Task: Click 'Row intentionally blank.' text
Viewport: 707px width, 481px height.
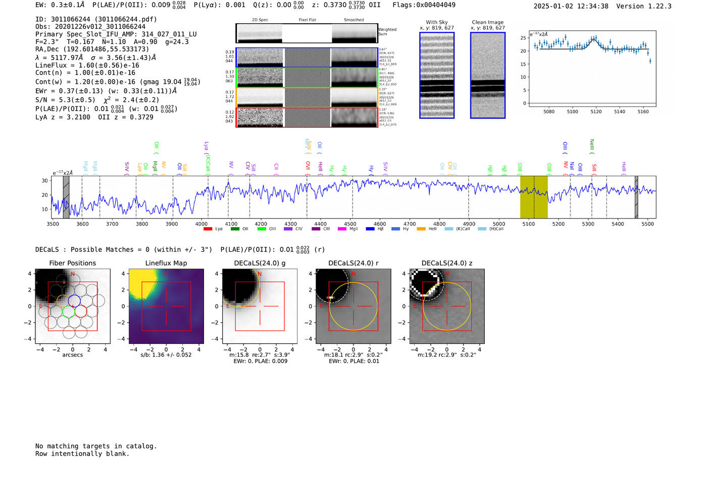Action: 82,454
